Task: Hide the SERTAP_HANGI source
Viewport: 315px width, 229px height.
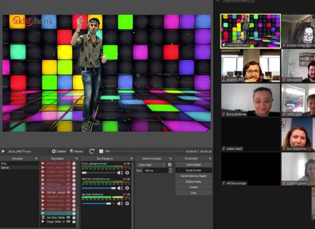Action: (x=69, y=192)
